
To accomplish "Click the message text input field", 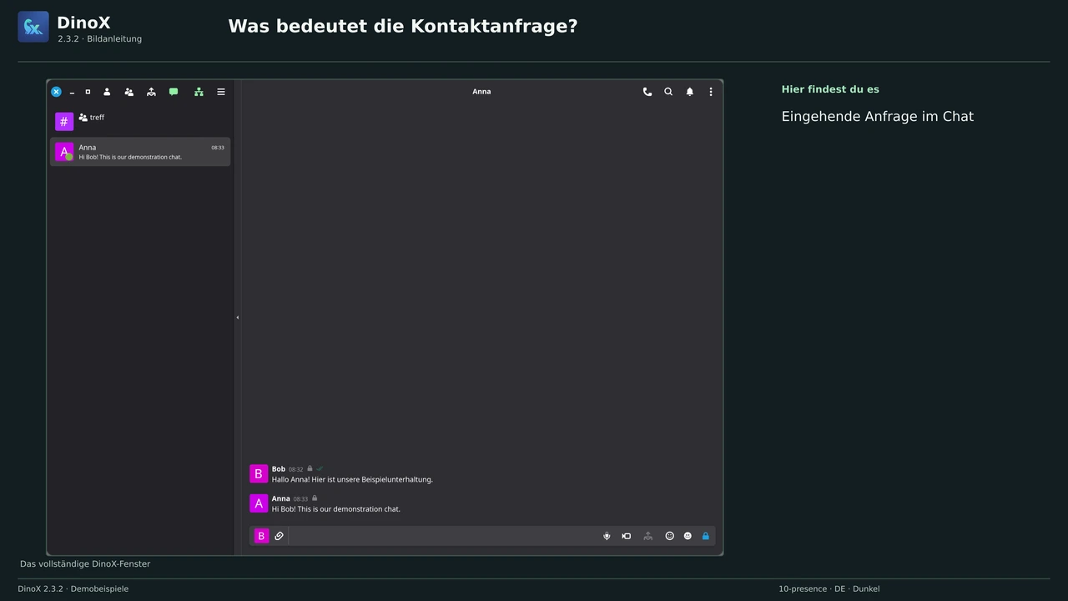I will (444, 536).
